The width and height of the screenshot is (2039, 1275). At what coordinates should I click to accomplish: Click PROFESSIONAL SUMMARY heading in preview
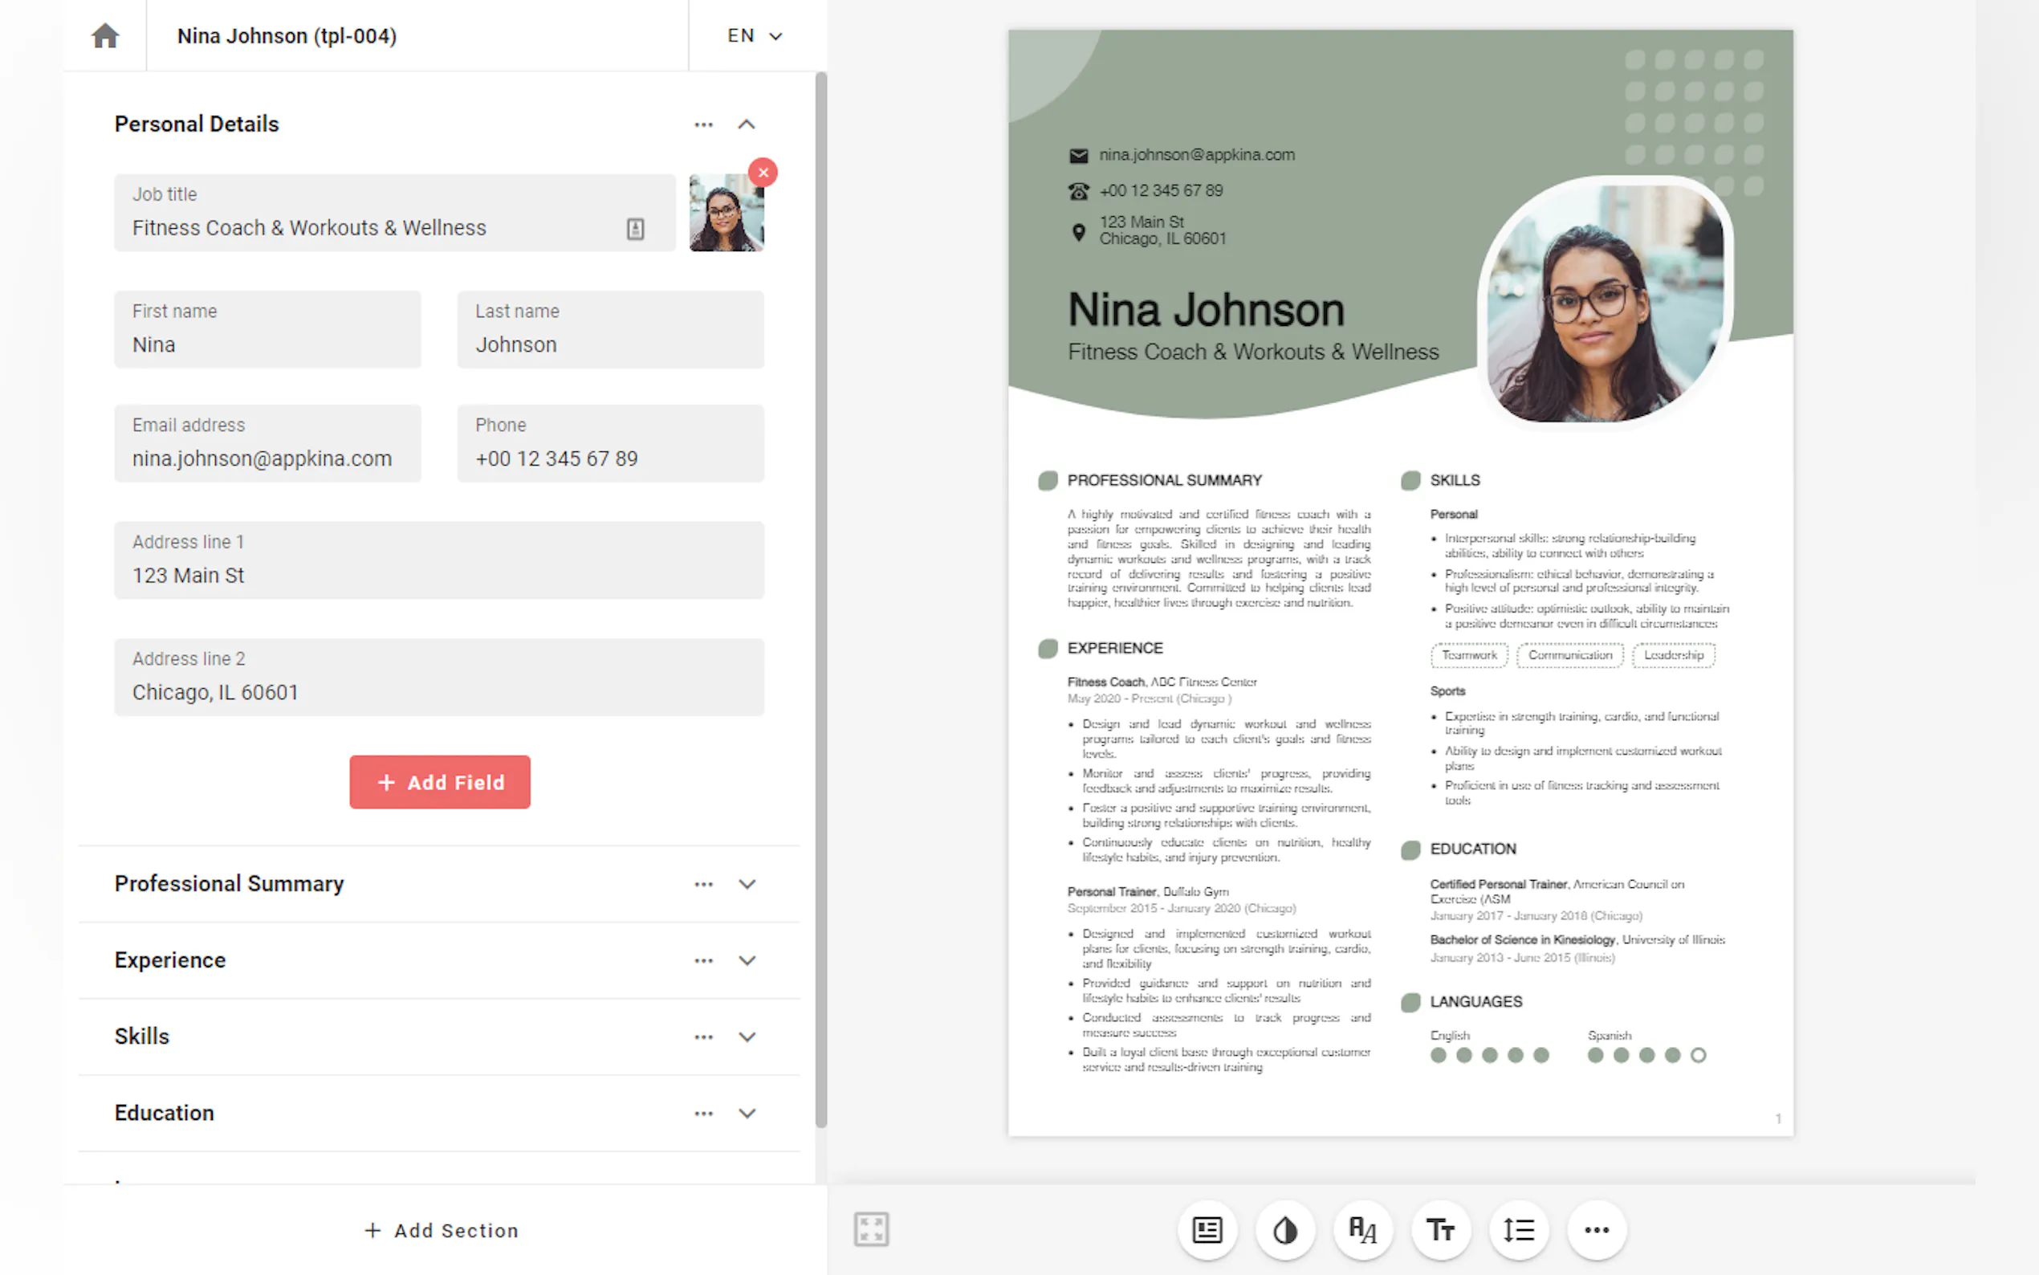tap(1164, 481)
